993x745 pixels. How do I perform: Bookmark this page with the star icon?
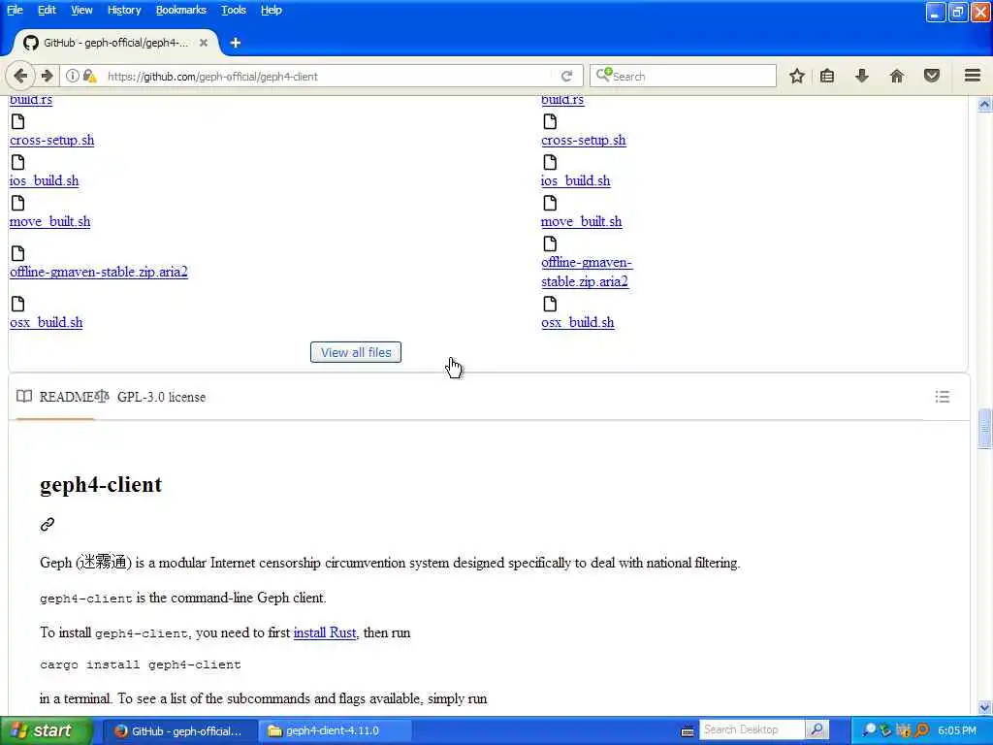click(797, 76)
